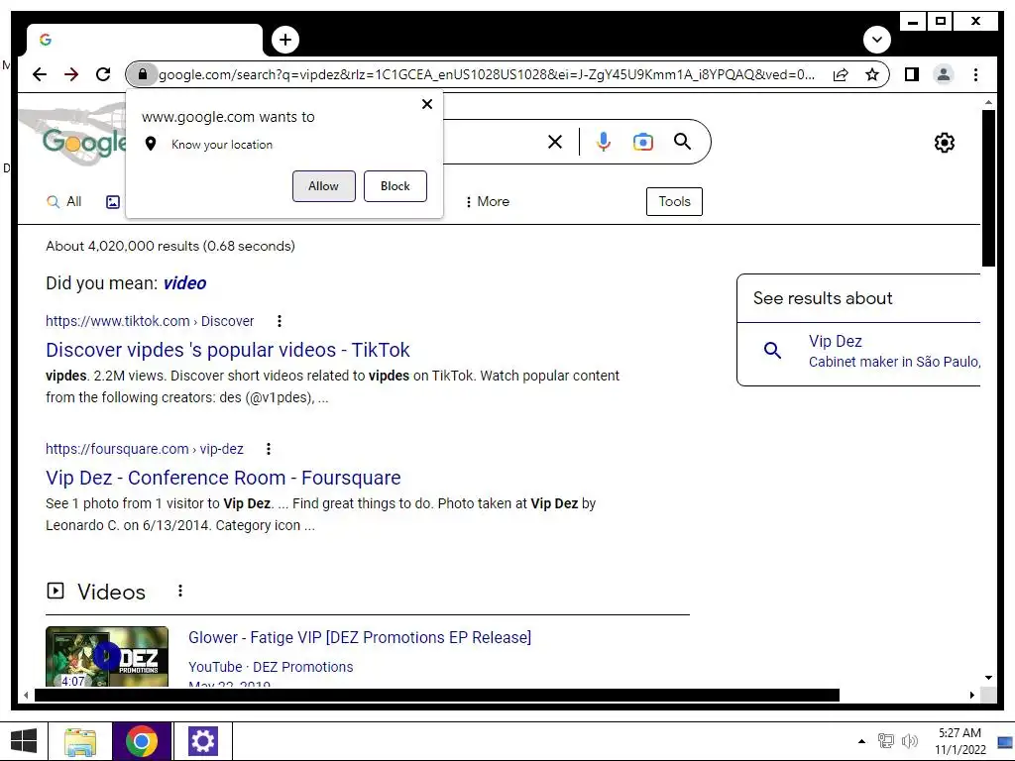This screenshot has height=761, width=1015.
Task: Go forward with the forward arrow
Action: [71, 74]
